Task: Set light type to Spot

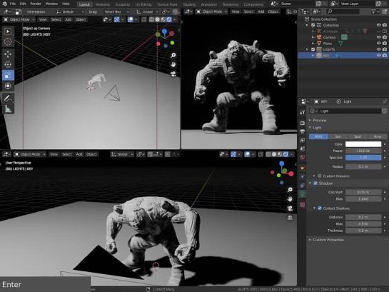Action: pos(358,136)
